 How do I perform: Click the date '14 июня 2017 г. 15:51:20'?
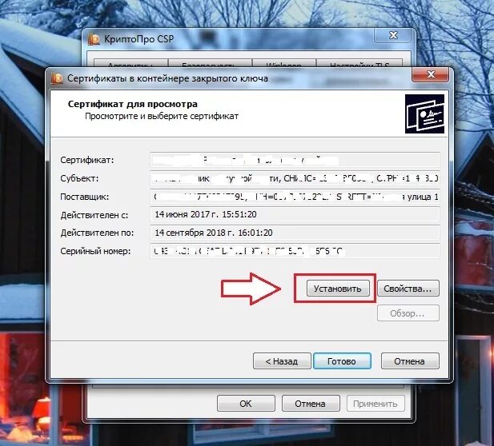click(206, 214)
